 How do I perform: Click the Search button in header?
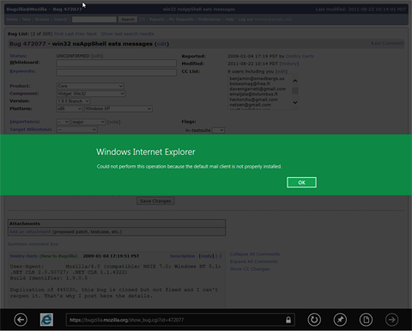pos(128,19)
